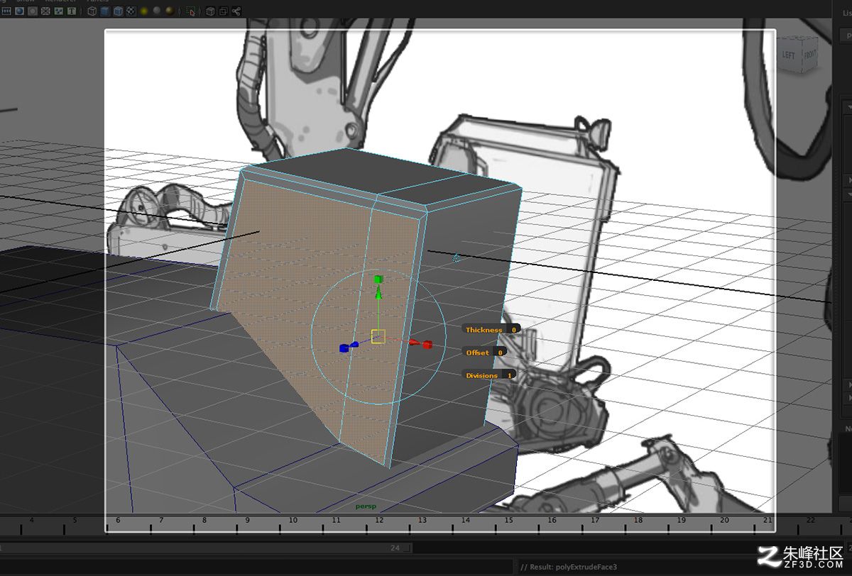The height and width of the screenshot is (576, 852).
Task: Click the blue Z-axis cube handle
Action: tap(344, 348)
